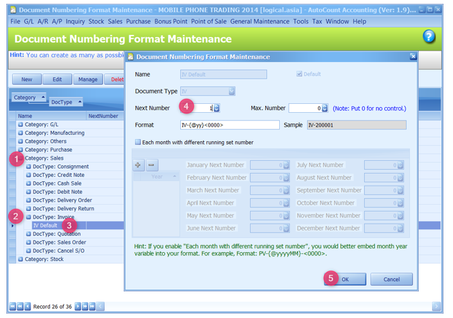
Task: Open the Bonus Point menu
Action: [171, 22]
